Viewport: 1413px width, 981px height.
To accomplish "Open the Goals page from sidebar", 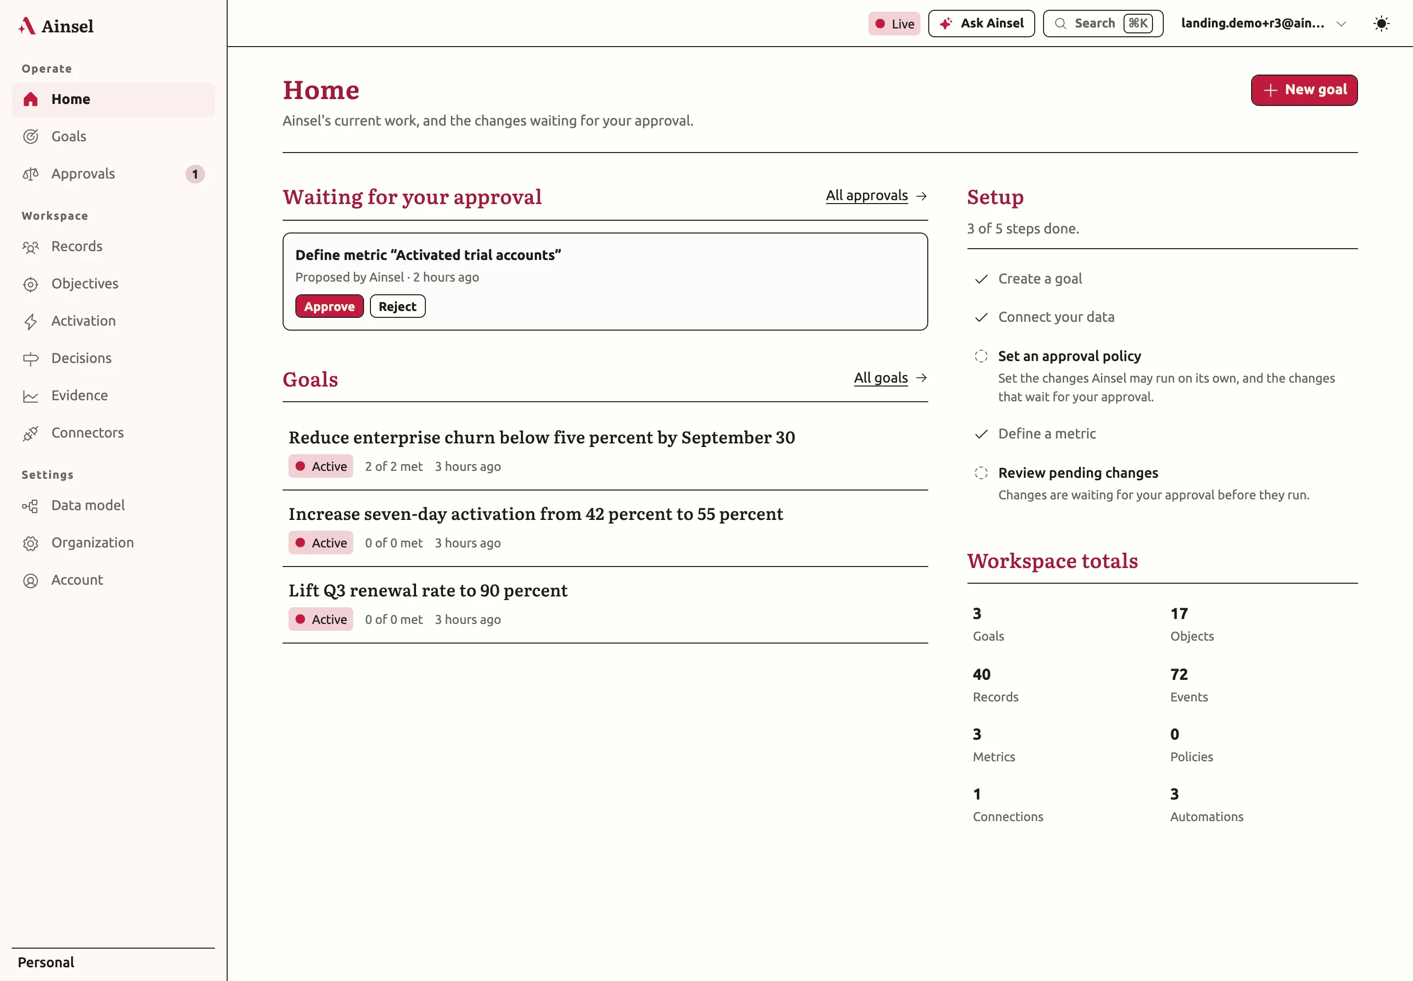I will [113, 136].
